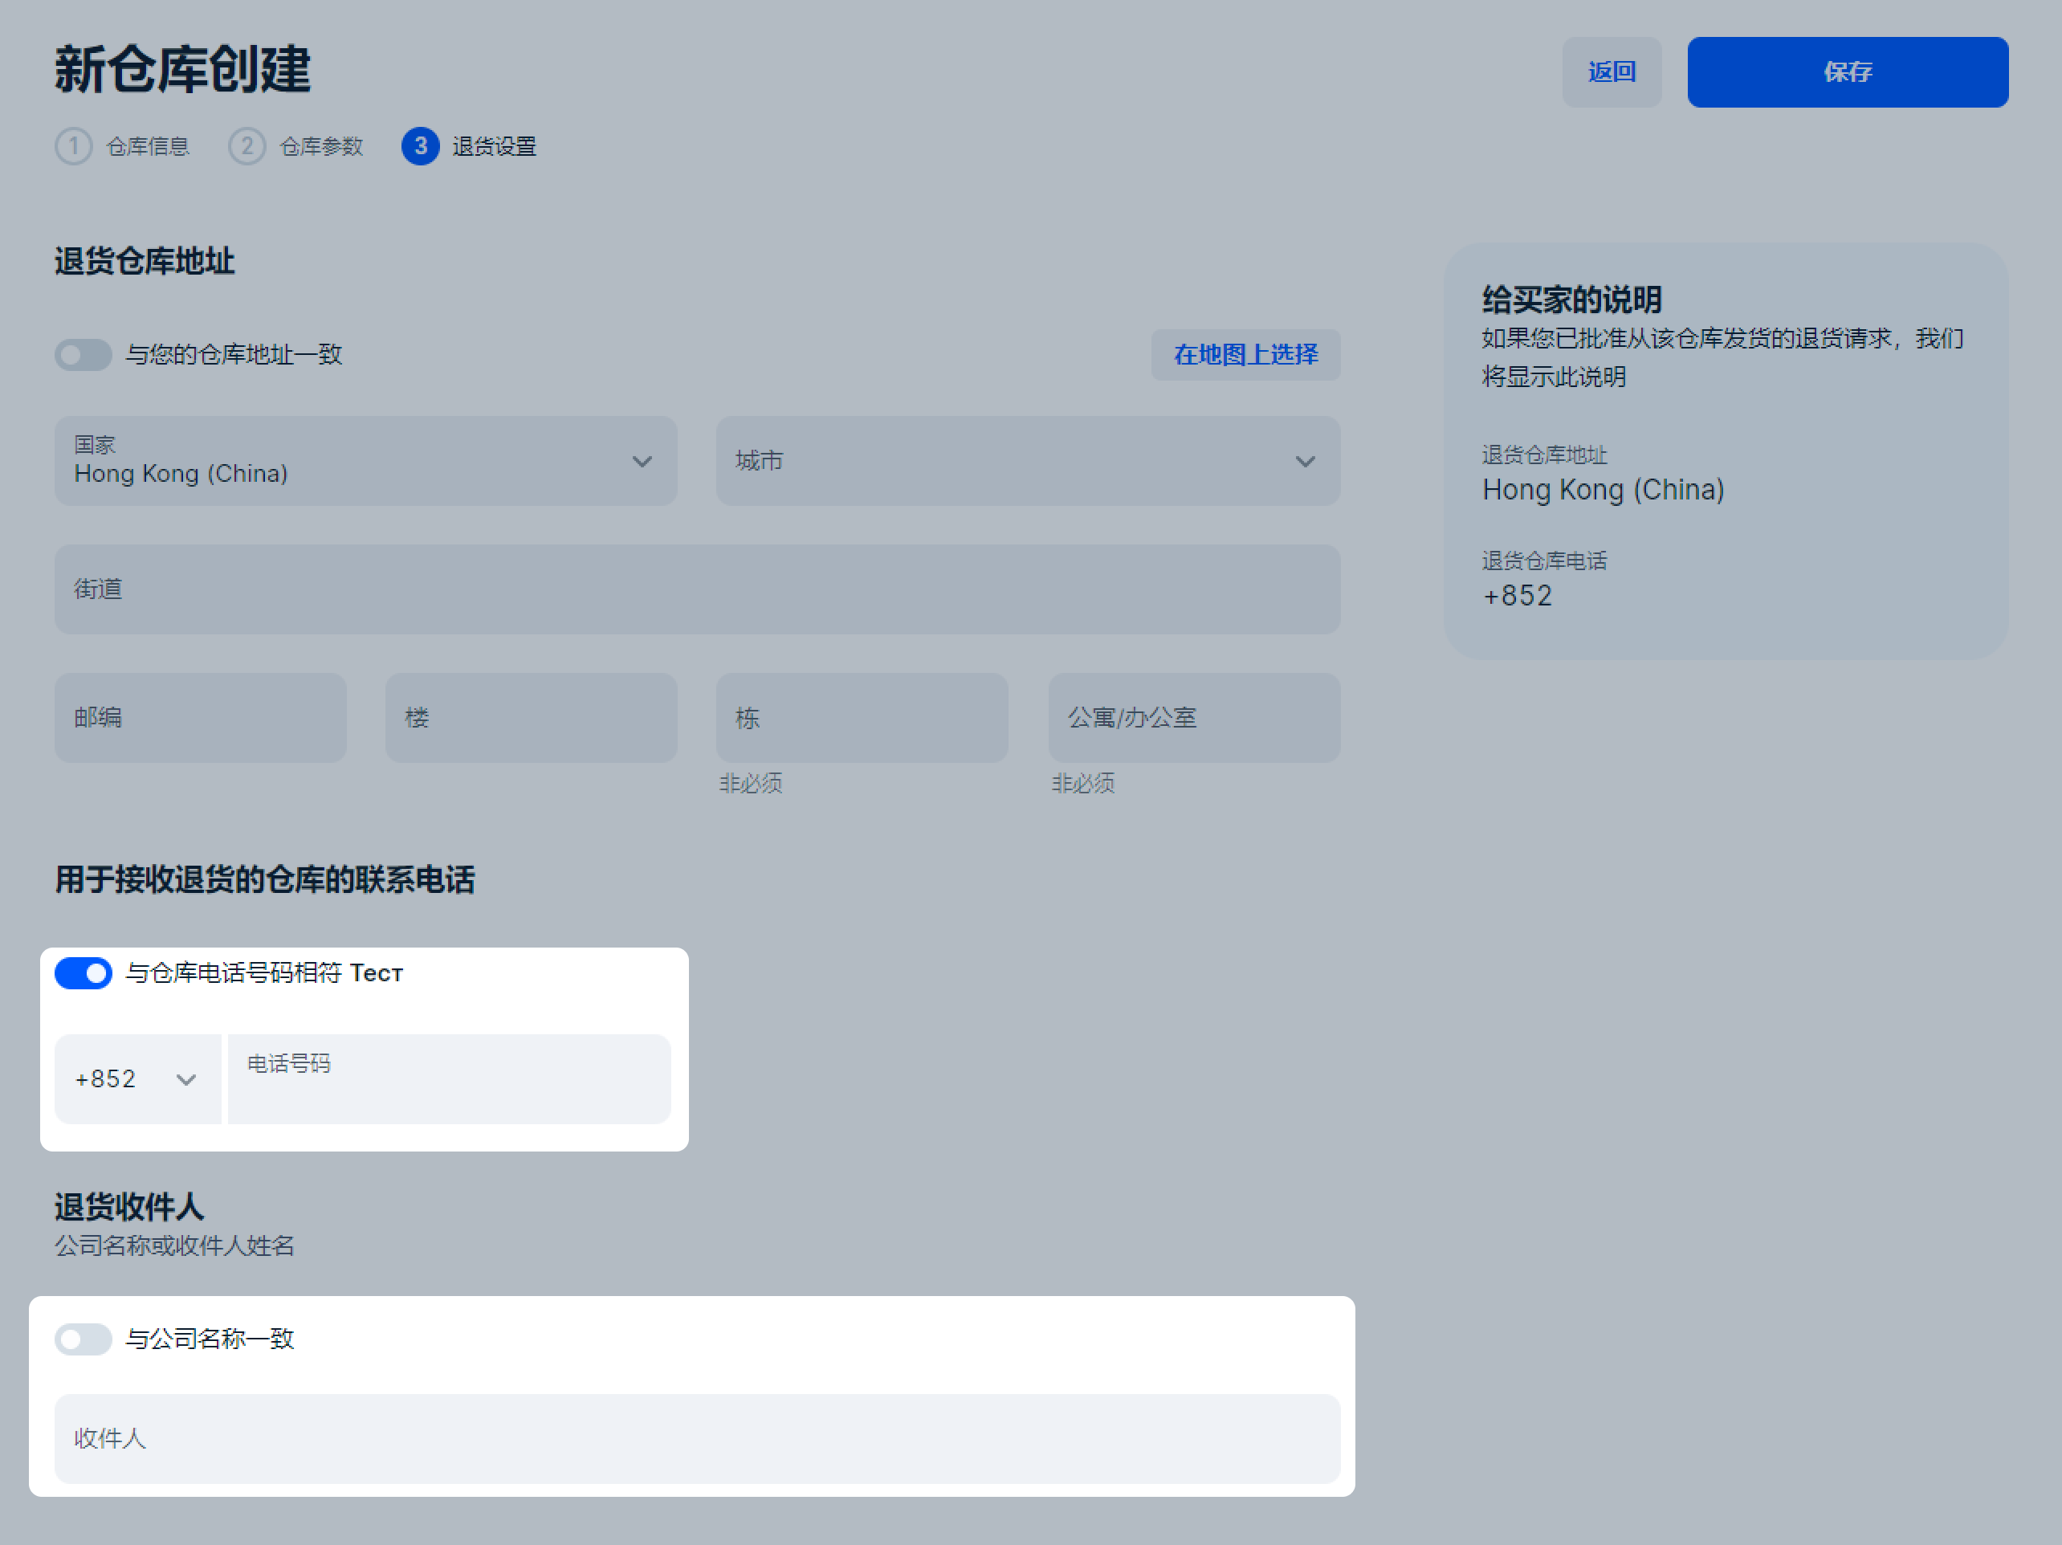This screenshot has height=1545, width=2062.
Task: Click the step 2 circle icon
Action: tap(247, 146)
